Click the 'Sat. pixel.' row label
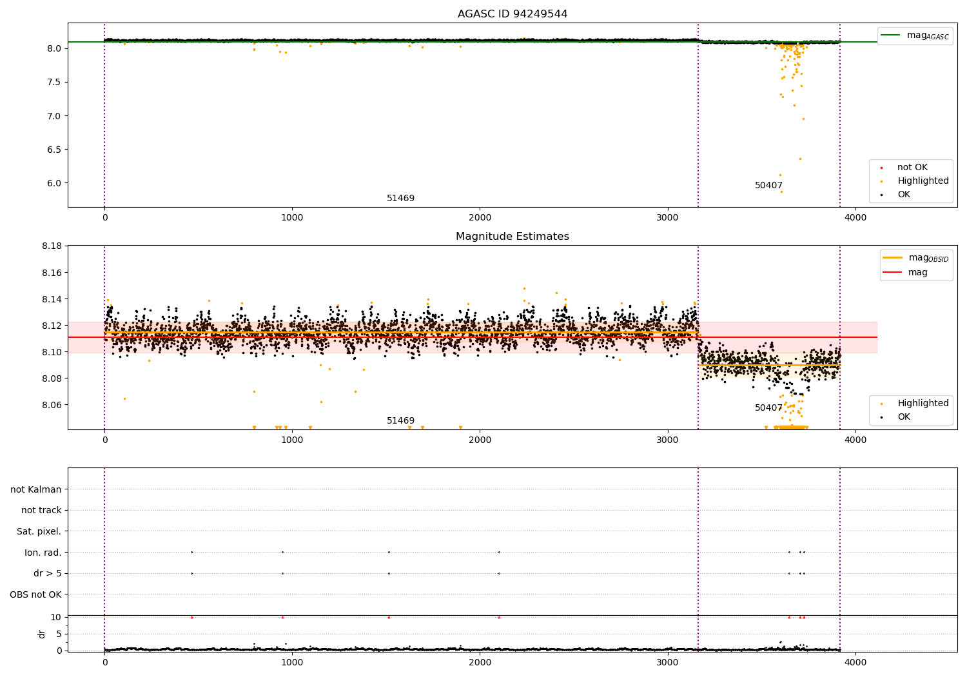 [39, 532]
